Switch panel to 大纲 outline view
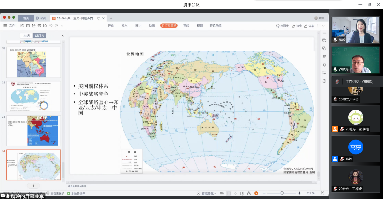Viewport: 383px width, 199px height. point(26,36)
